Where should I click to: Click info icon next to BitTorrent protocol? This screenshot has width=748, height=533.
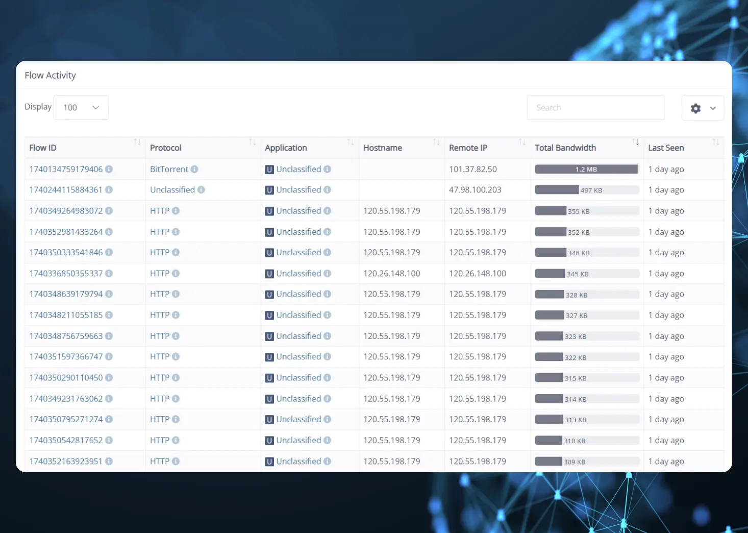click(194, 169)
